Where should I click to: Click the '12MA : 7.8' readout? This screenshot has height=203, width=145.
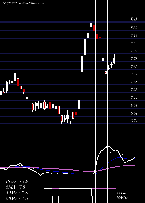coord(17,193)
